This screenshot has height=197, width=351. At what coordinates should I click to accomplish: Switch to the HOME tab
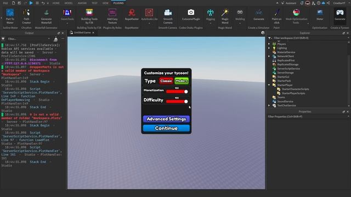pos(56,3)
